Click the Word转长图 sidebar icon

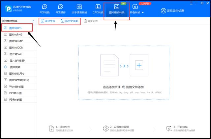5,87
